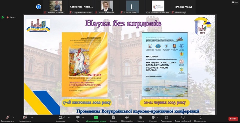Viewport: 240px width, 123px height.
Task: Click the '17-18 листопада 2022 року' label
Action: pos(87,103)
